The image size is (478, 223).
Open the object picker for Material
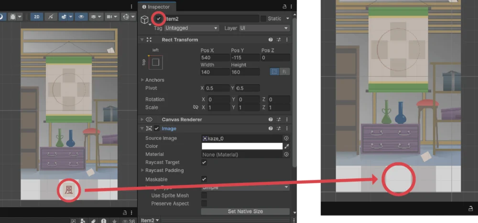click(286, 154)
